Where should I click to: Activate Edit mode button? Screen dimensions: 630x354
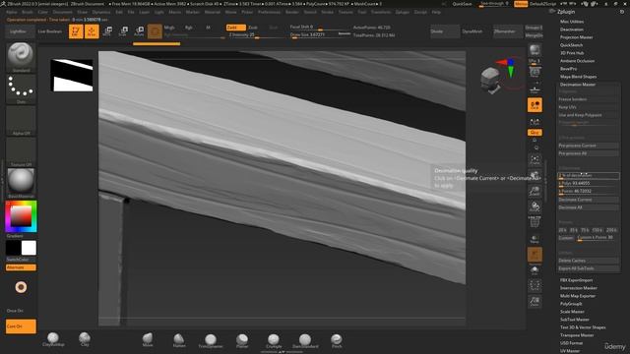point(76,31)
